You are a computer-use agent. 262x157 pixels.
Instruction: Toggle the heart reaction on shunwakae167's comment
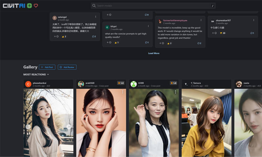click(221, 33)
